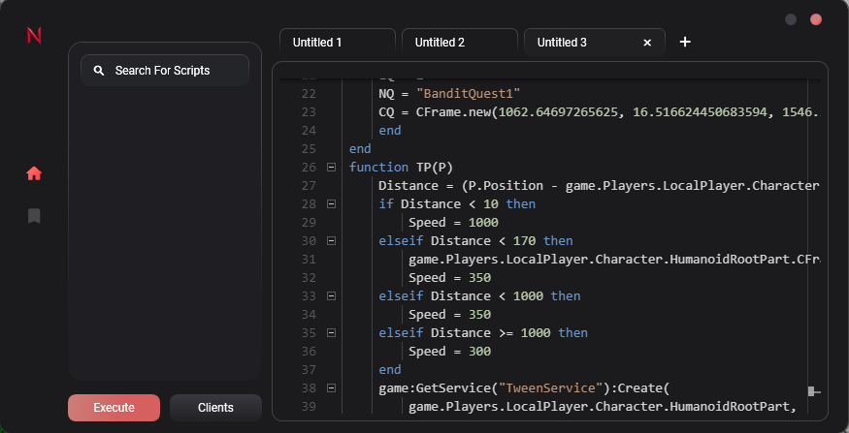This screenshot has height=433, width=849.
Task: Run the script with Execute
Action: [114, 408]
